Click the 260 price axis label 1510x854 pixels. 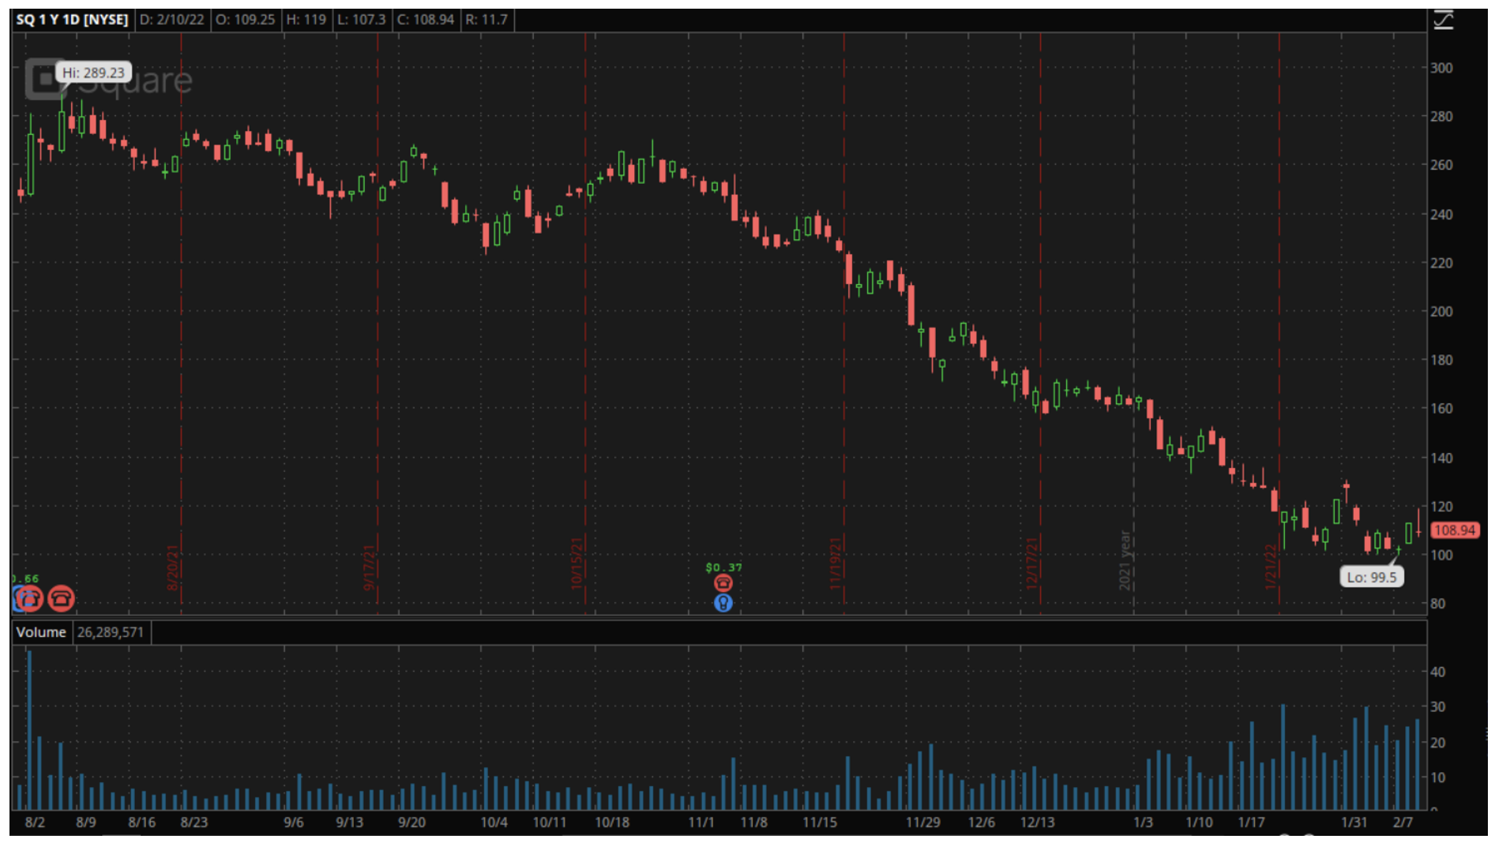[x=1441, y=165]
